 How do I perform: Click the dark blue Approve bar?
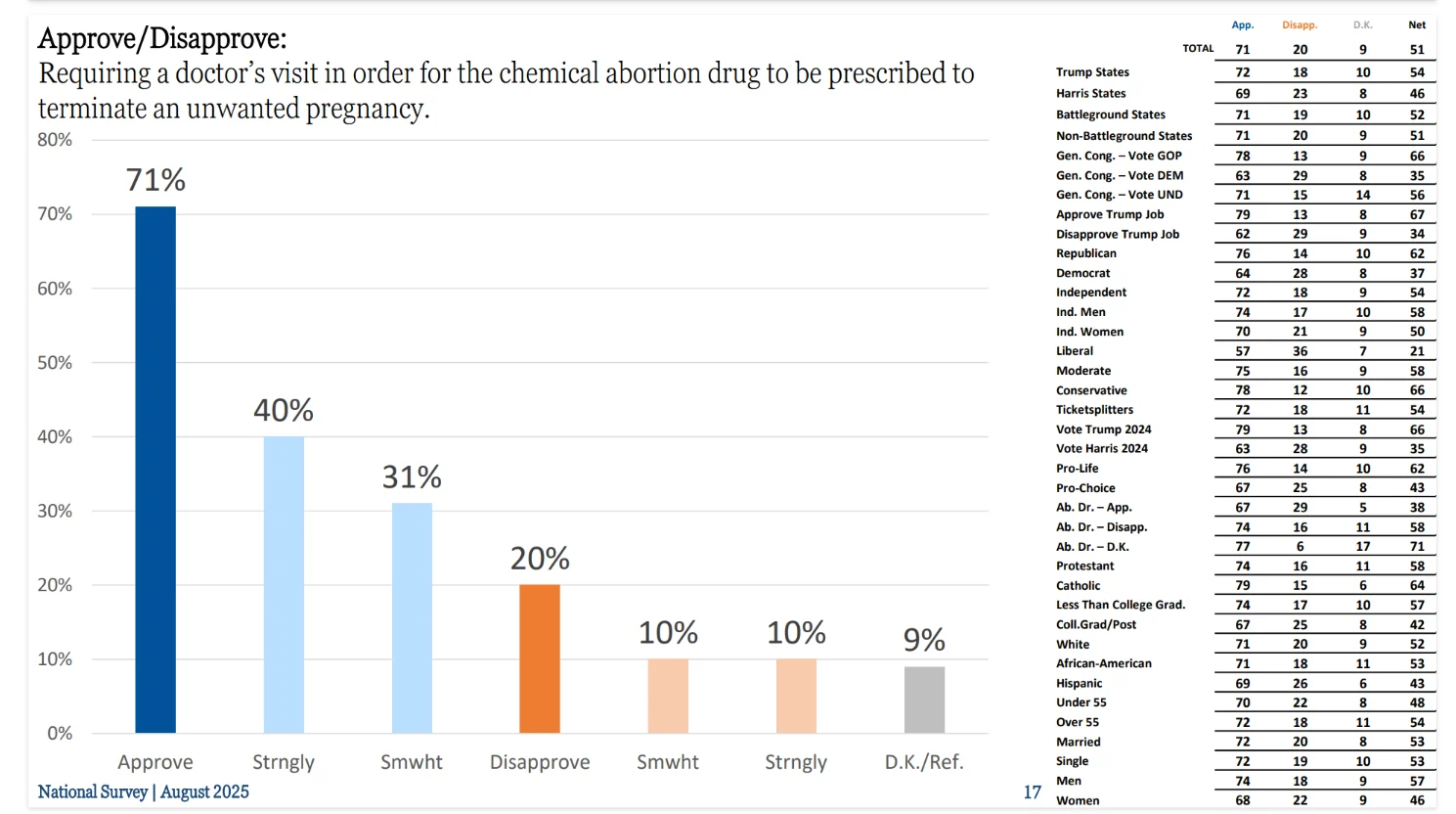(x=155, y=470)
